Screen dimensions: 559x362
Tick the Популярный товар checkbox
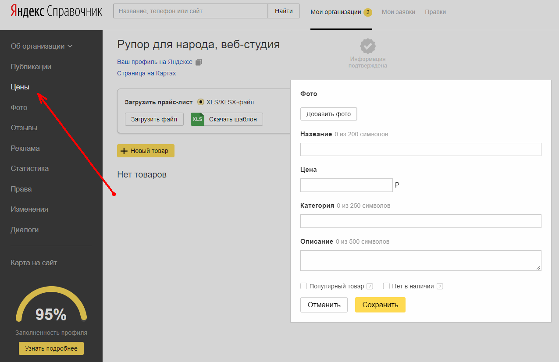point(303,286)
